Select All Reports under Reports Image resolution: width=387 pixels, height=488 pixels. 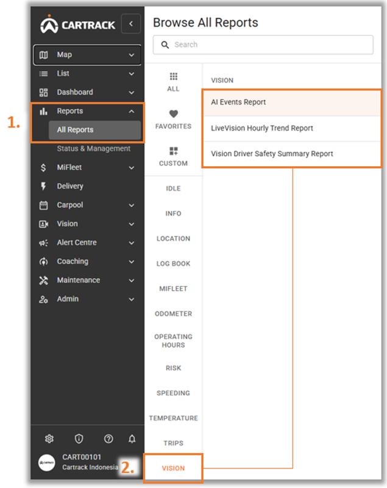point(94,129)
